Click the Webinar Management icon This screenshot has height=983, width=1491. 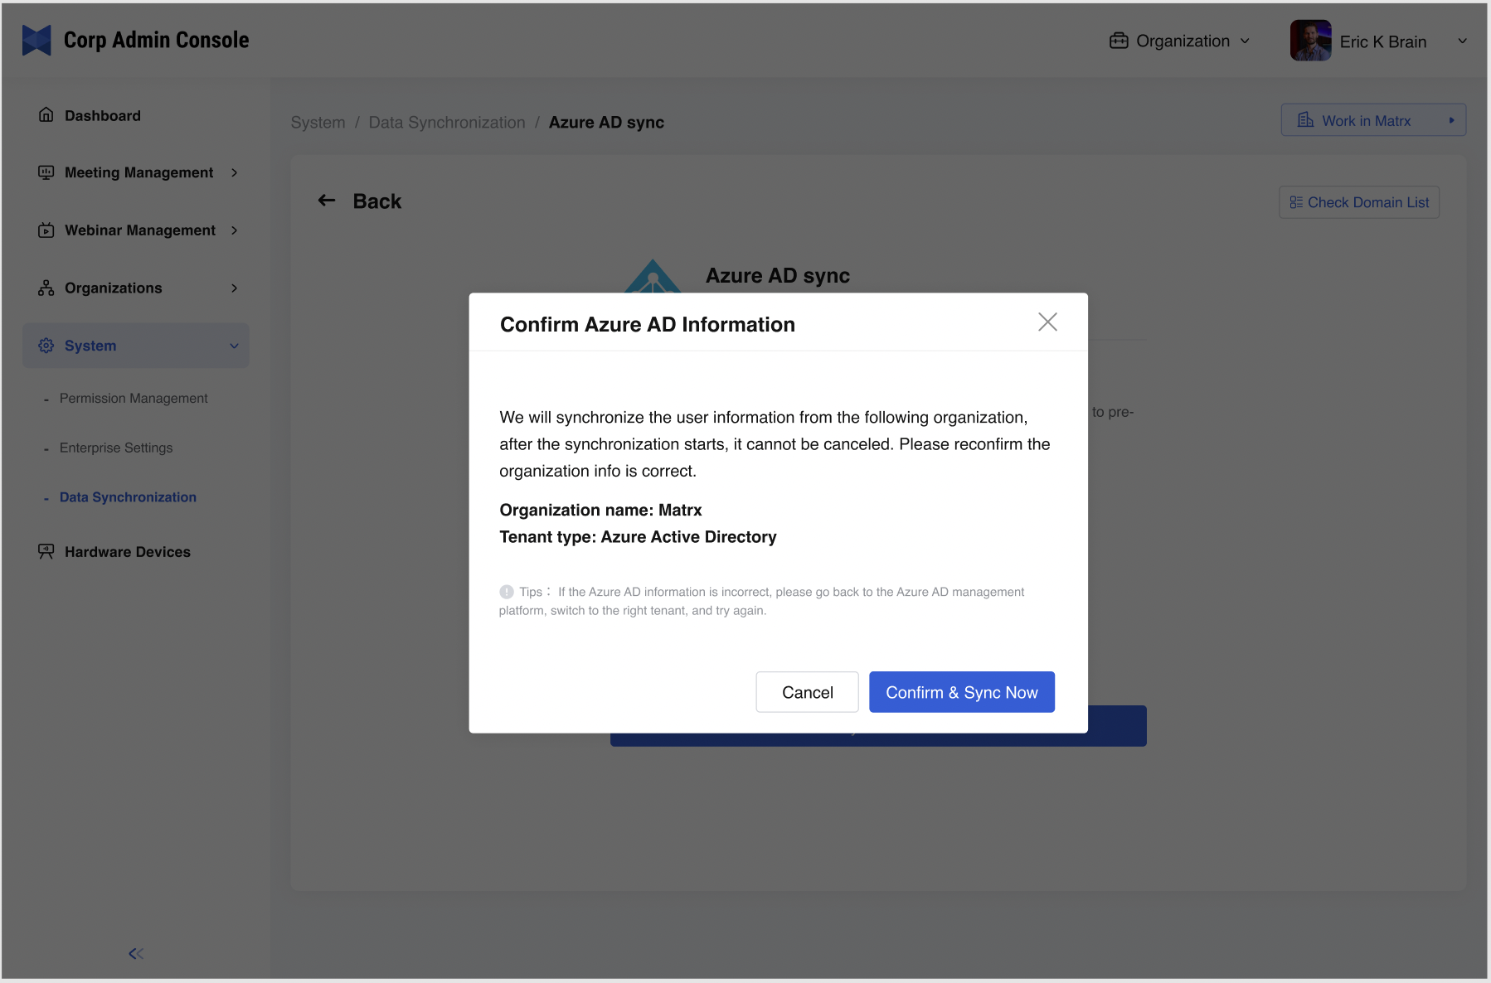pyautogui.click(x=46, y=230)
